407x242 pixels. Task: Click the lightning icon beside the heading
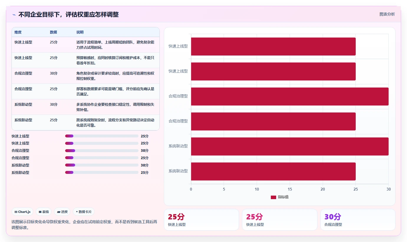tap(14, 15)
